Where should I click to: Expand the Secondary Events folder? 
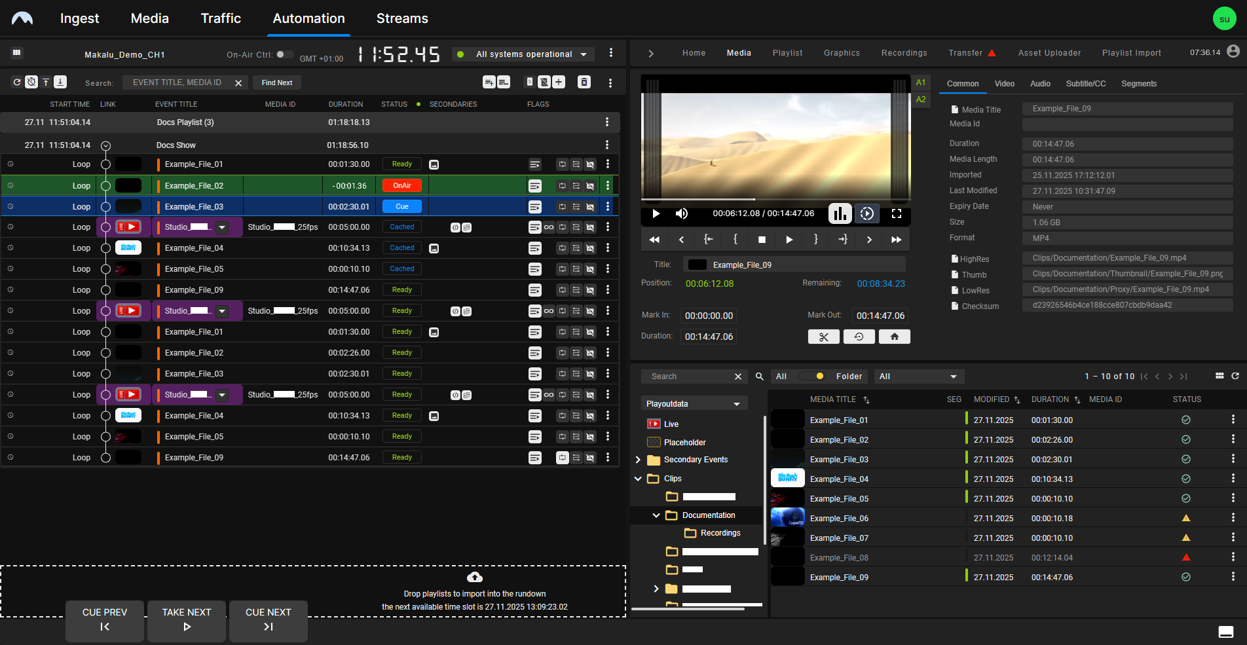pyautogui.click(x=638, y=460)
